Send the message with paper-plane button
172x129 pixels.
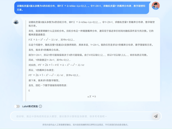[x=156, y=116]
